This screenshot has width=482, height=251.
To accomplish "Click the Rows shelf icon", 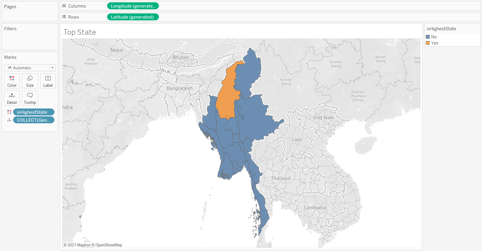I will [64, 17].
